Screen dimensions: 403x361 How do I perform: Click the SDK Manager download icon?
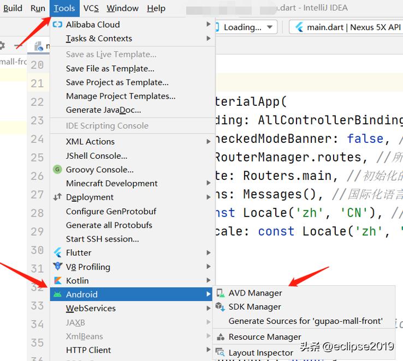(220, 307)
